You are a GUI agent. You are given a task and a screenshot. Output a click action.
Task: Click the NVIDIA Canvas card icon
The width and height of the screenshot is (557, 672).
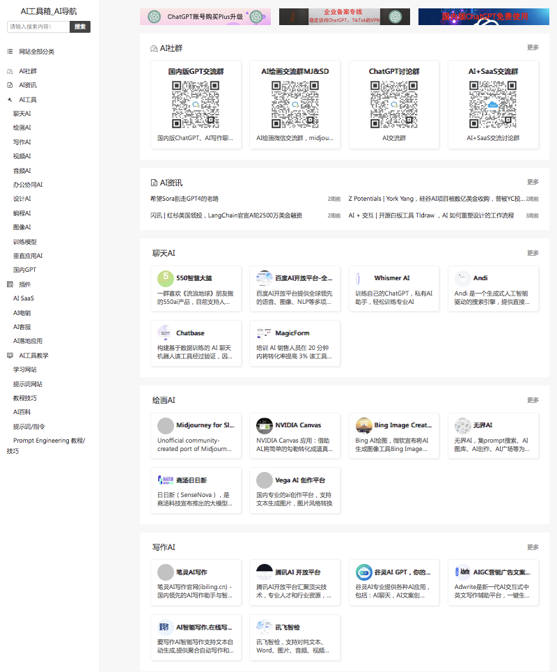(264, 425)
